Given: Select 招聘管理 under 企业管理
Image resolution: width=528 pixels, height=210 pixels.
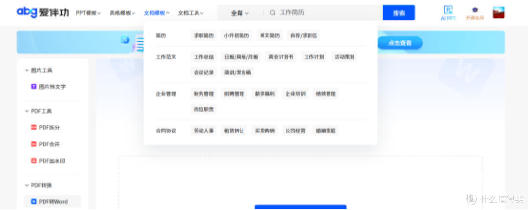Looking at the screenshot, I should [x=234, y=94].
